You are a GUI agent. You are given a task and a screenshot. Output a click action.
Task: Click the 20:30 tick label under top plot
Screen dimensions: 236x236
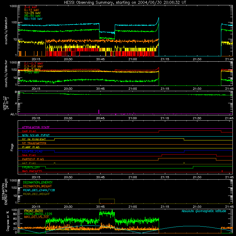tap(68, 59)
